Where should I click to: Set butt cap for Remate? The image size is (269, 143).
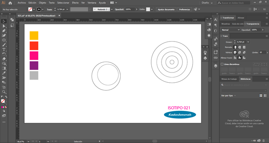(x=235, y=47)
